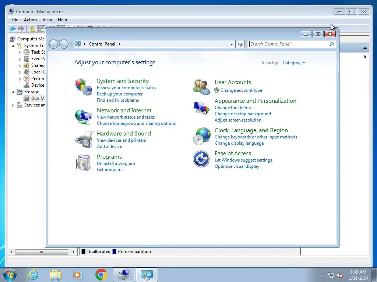Click the Adjust screen resolution link
The width and height of the screenshot is (377, 282).
[238, 120]
